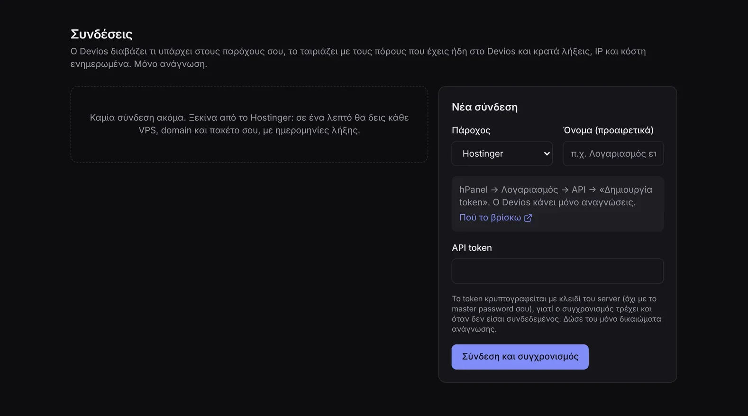This screenshot has width=748, height=416.
Task: Click the «API token» field label
Action: pos(472,248)
